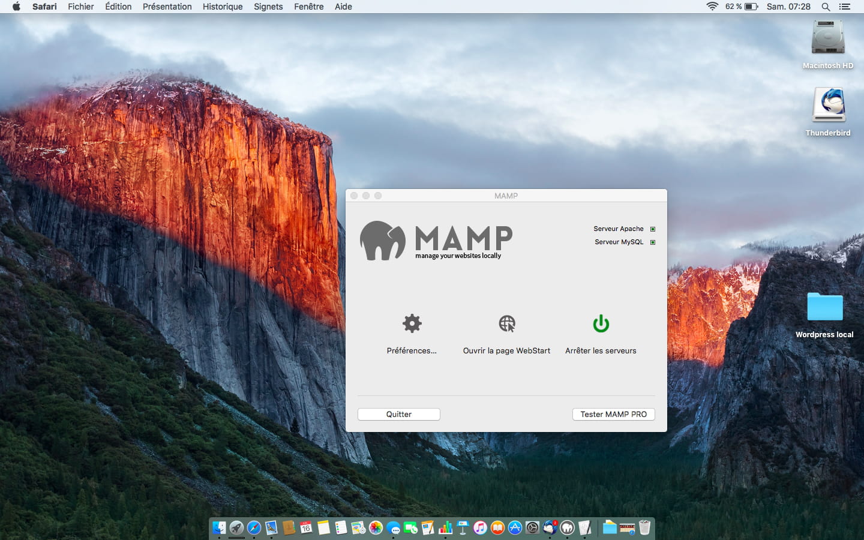The image size is (864, 540).
Task: Click the Serveur Apache status indicator
Action: [x=653, y=229]
